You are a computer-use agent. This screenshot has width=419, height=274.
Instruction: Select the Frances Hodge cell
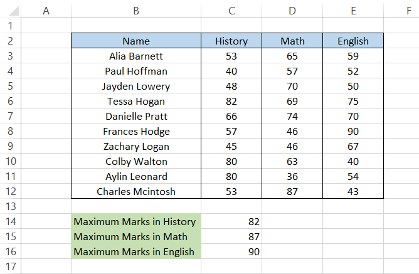pos(136,131)
